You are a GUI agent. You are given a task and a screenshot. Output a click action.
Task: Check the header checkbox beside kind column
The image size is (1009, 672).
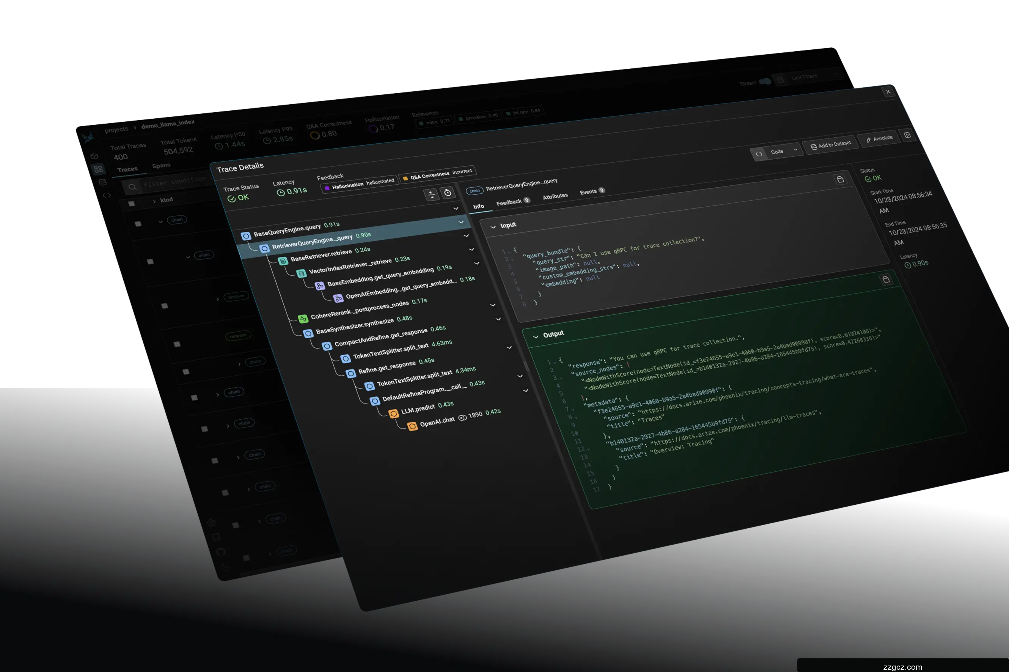(x=132, y=204)
